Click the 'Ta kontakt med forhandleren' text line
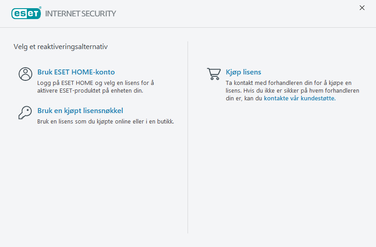The width and height of the screenshot is (376, 247). 289,83
